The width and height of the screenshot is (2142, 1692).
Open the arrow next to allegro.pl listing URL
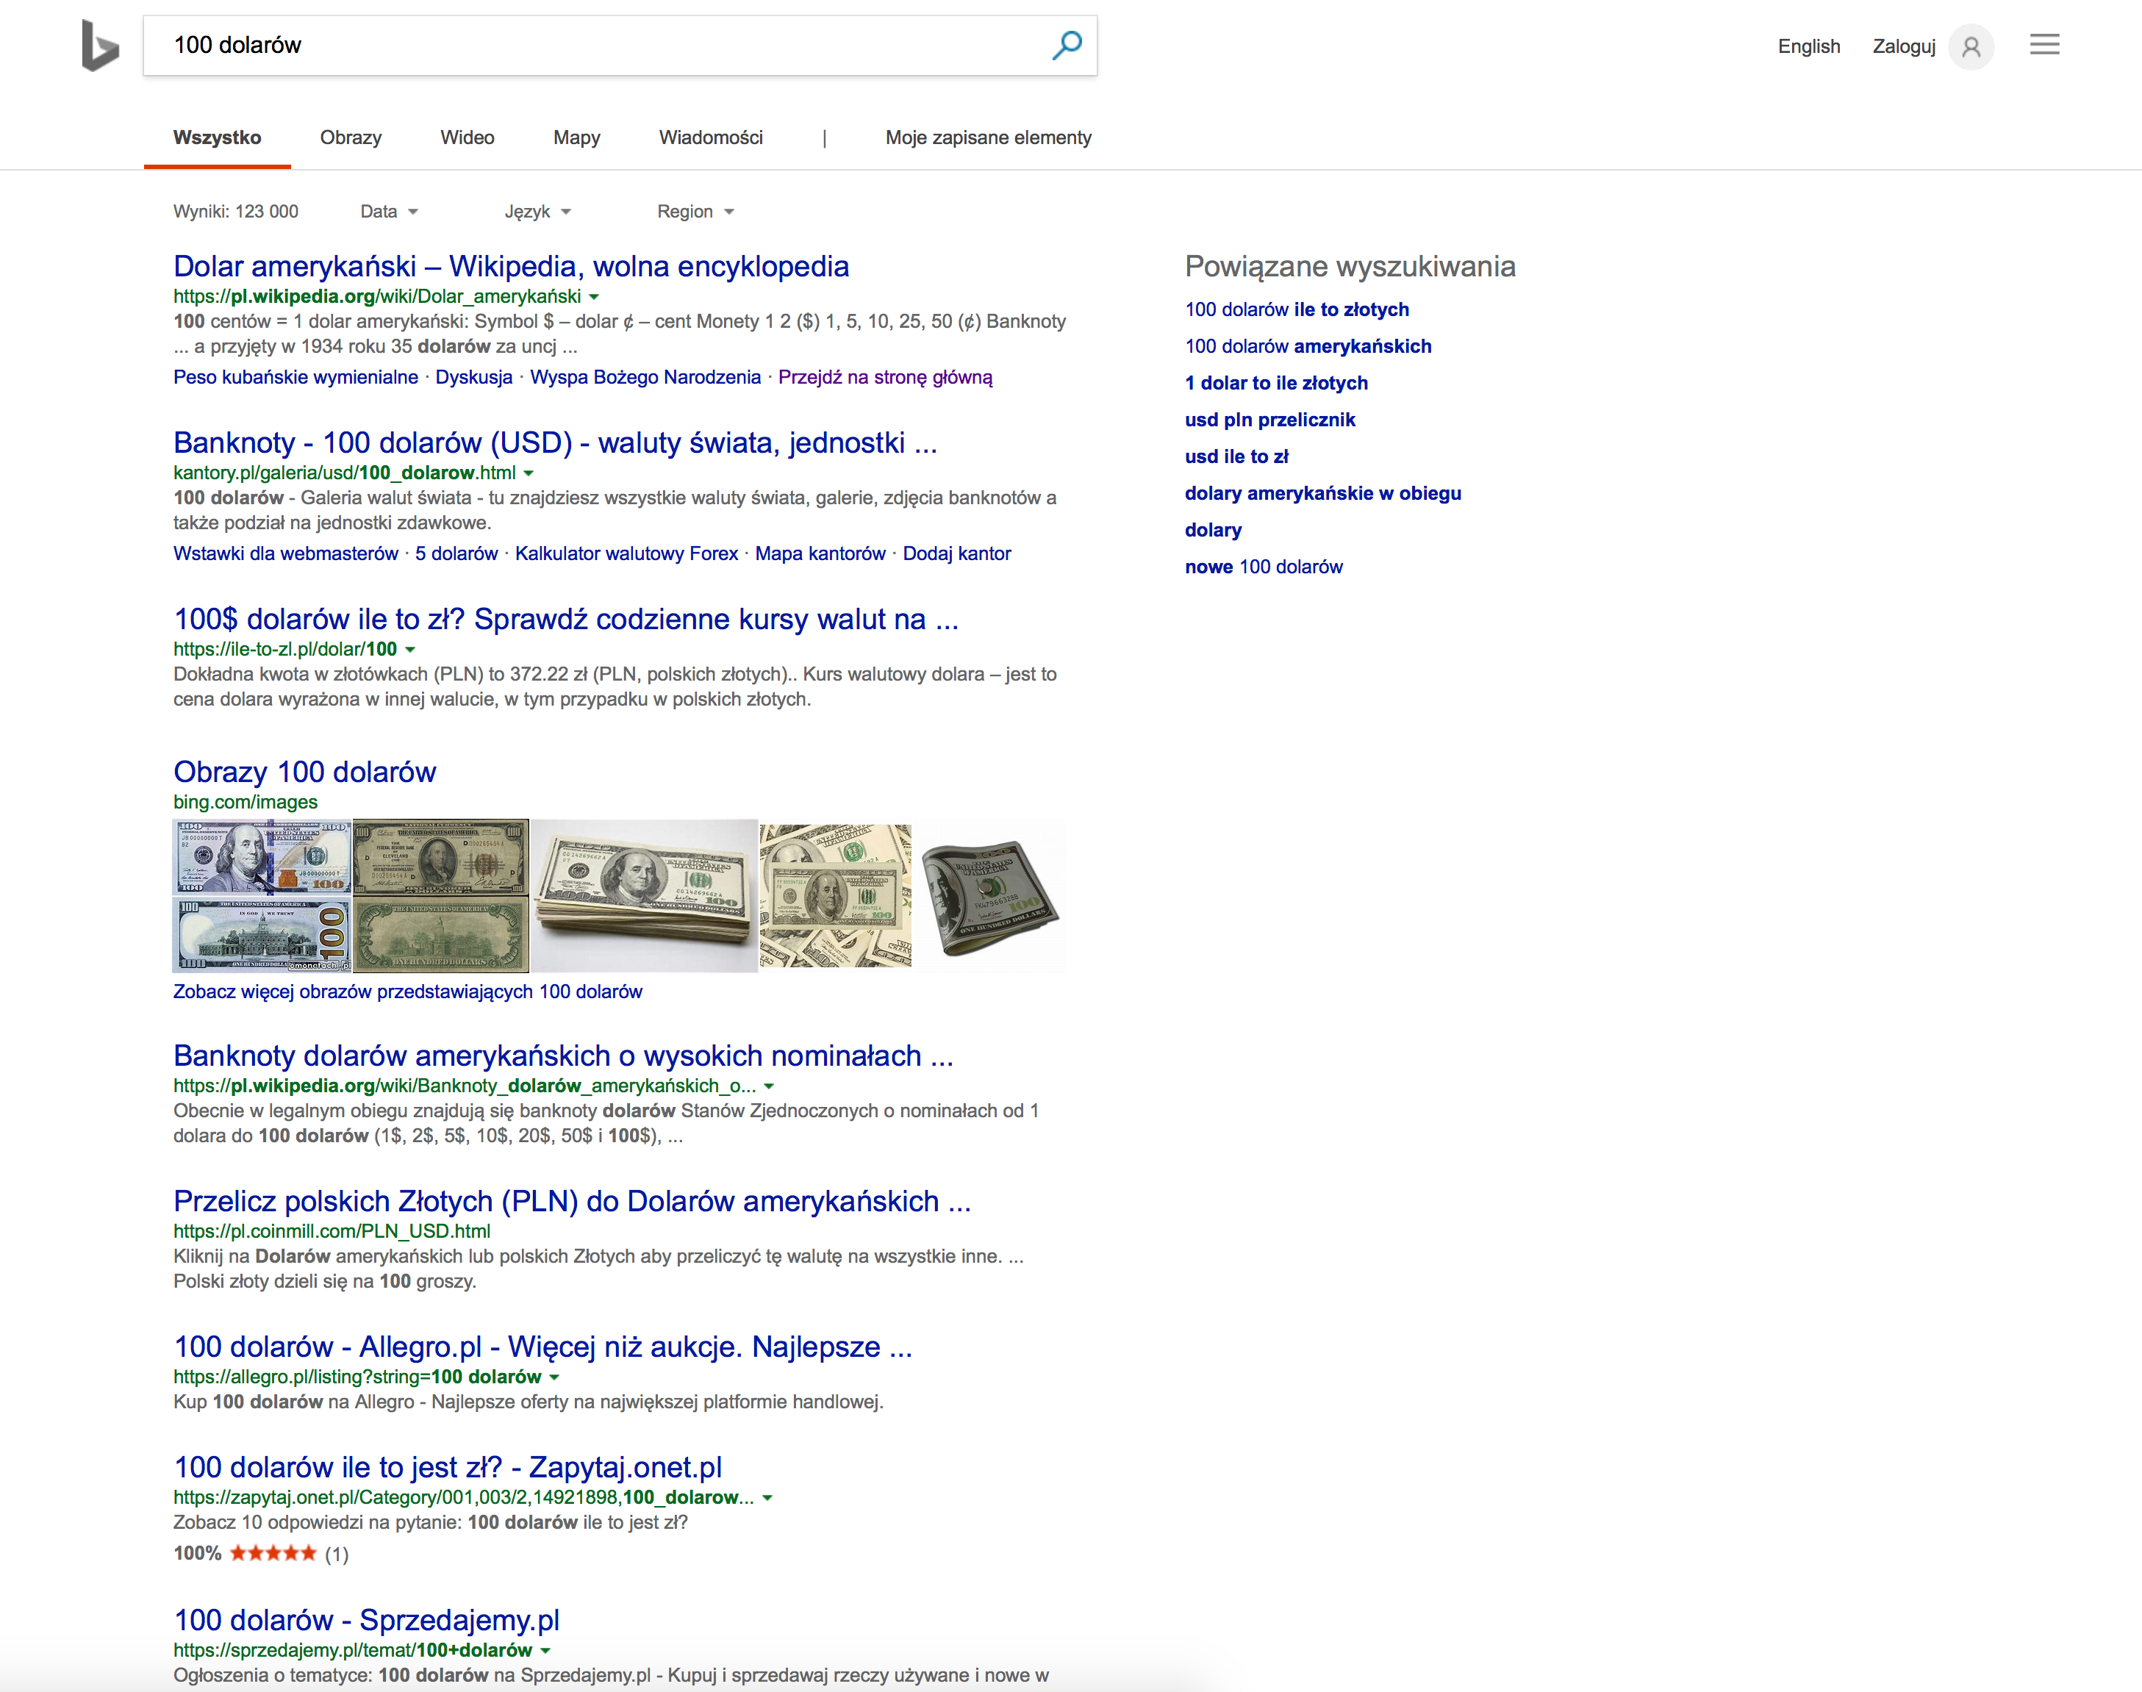pyautogui.click(x=554, y=1377)
